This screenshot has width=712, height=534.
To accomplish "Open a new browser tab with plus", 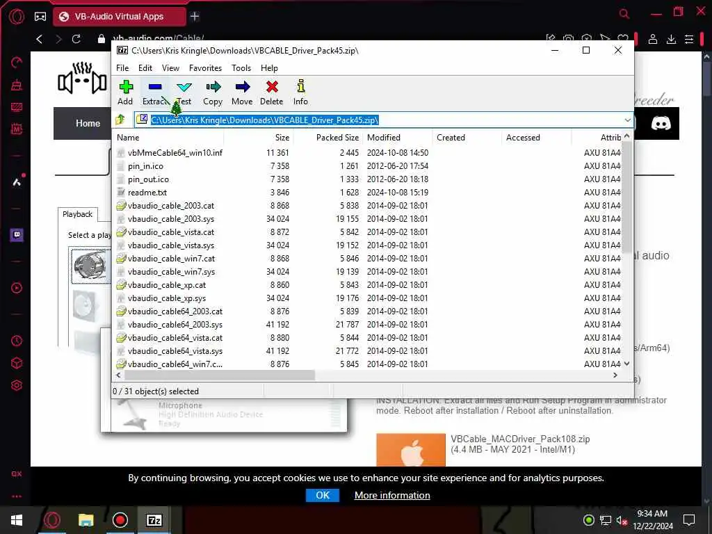I will tap(195, 17).
